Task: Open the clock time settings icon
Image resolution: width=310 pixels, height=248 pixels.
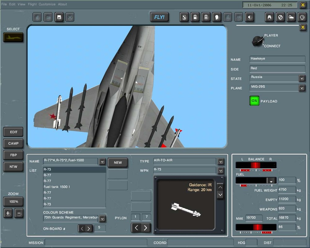Action: click(x=302, y=17)
